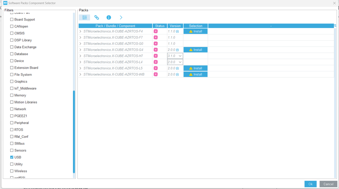Viewport: 339px width, 189px height.
Task: Expand the X-CUBE-AZRTOS-G4 pack row
Action: pyautogui.click(x=80, y=50)
